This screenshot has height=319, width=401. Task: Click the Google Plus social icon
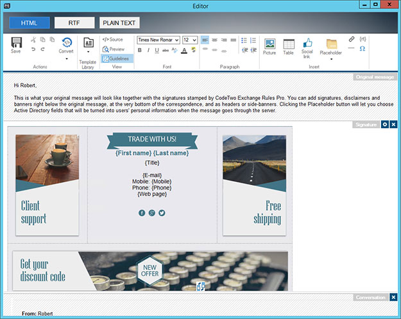click(151, 213)
